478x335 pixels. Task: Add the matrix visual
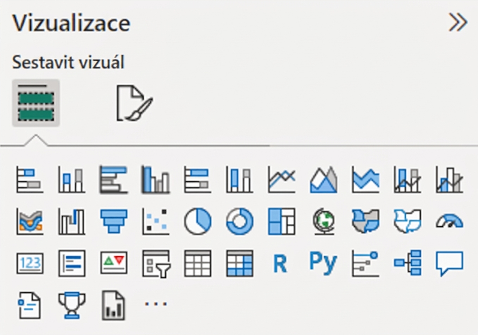pos(239,263)
